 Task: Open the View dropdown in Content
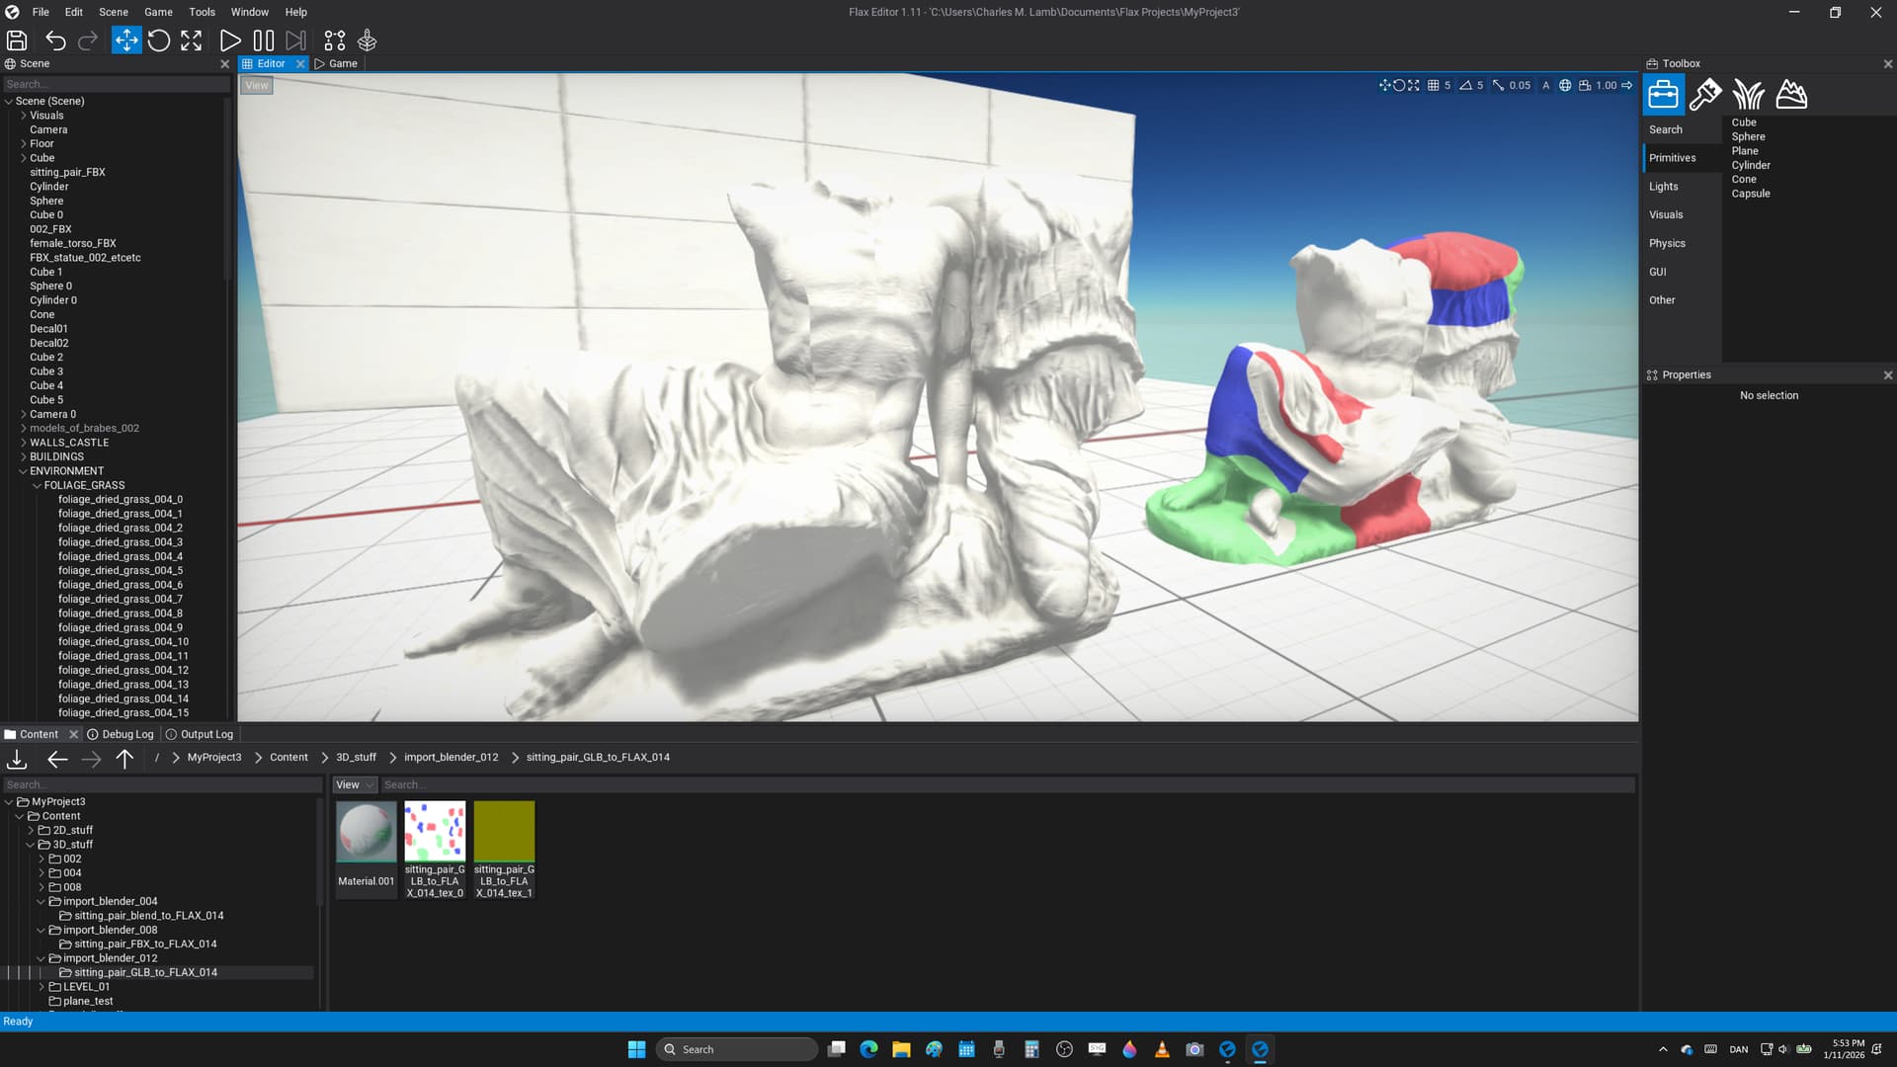pos(355,785)
